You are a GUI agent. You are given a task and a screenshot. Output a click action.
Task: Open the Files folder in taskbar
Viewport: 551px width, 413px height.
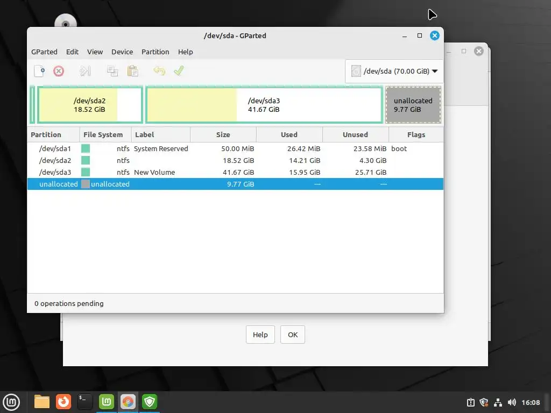(42, 402)
